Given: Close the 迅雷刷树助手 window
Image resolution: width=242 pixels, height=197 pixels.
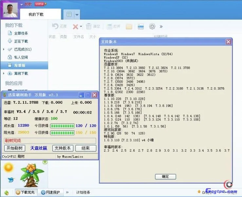Looking at the screenshot, I should [94, 95].
